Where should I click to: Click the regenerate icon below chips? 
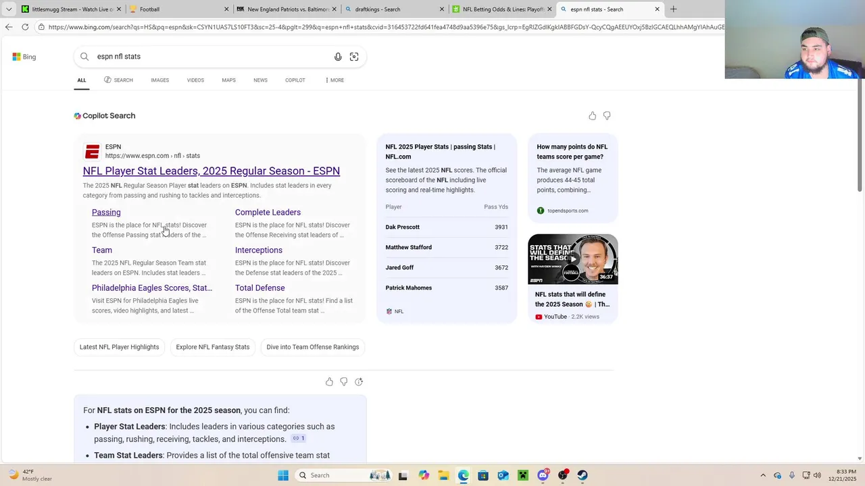tap(359, 382)
